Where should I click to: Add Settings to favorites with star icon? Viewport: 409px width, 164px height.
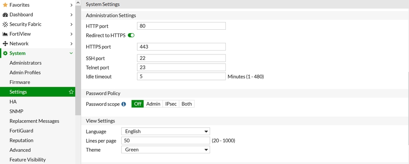71,92
